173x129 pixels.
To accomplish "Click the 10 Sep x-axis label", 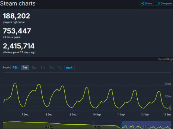I will 97,115.
